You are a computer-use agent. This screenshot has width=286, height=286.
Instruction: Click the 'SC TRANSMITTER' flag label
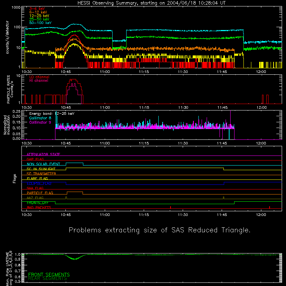point(41,174)
